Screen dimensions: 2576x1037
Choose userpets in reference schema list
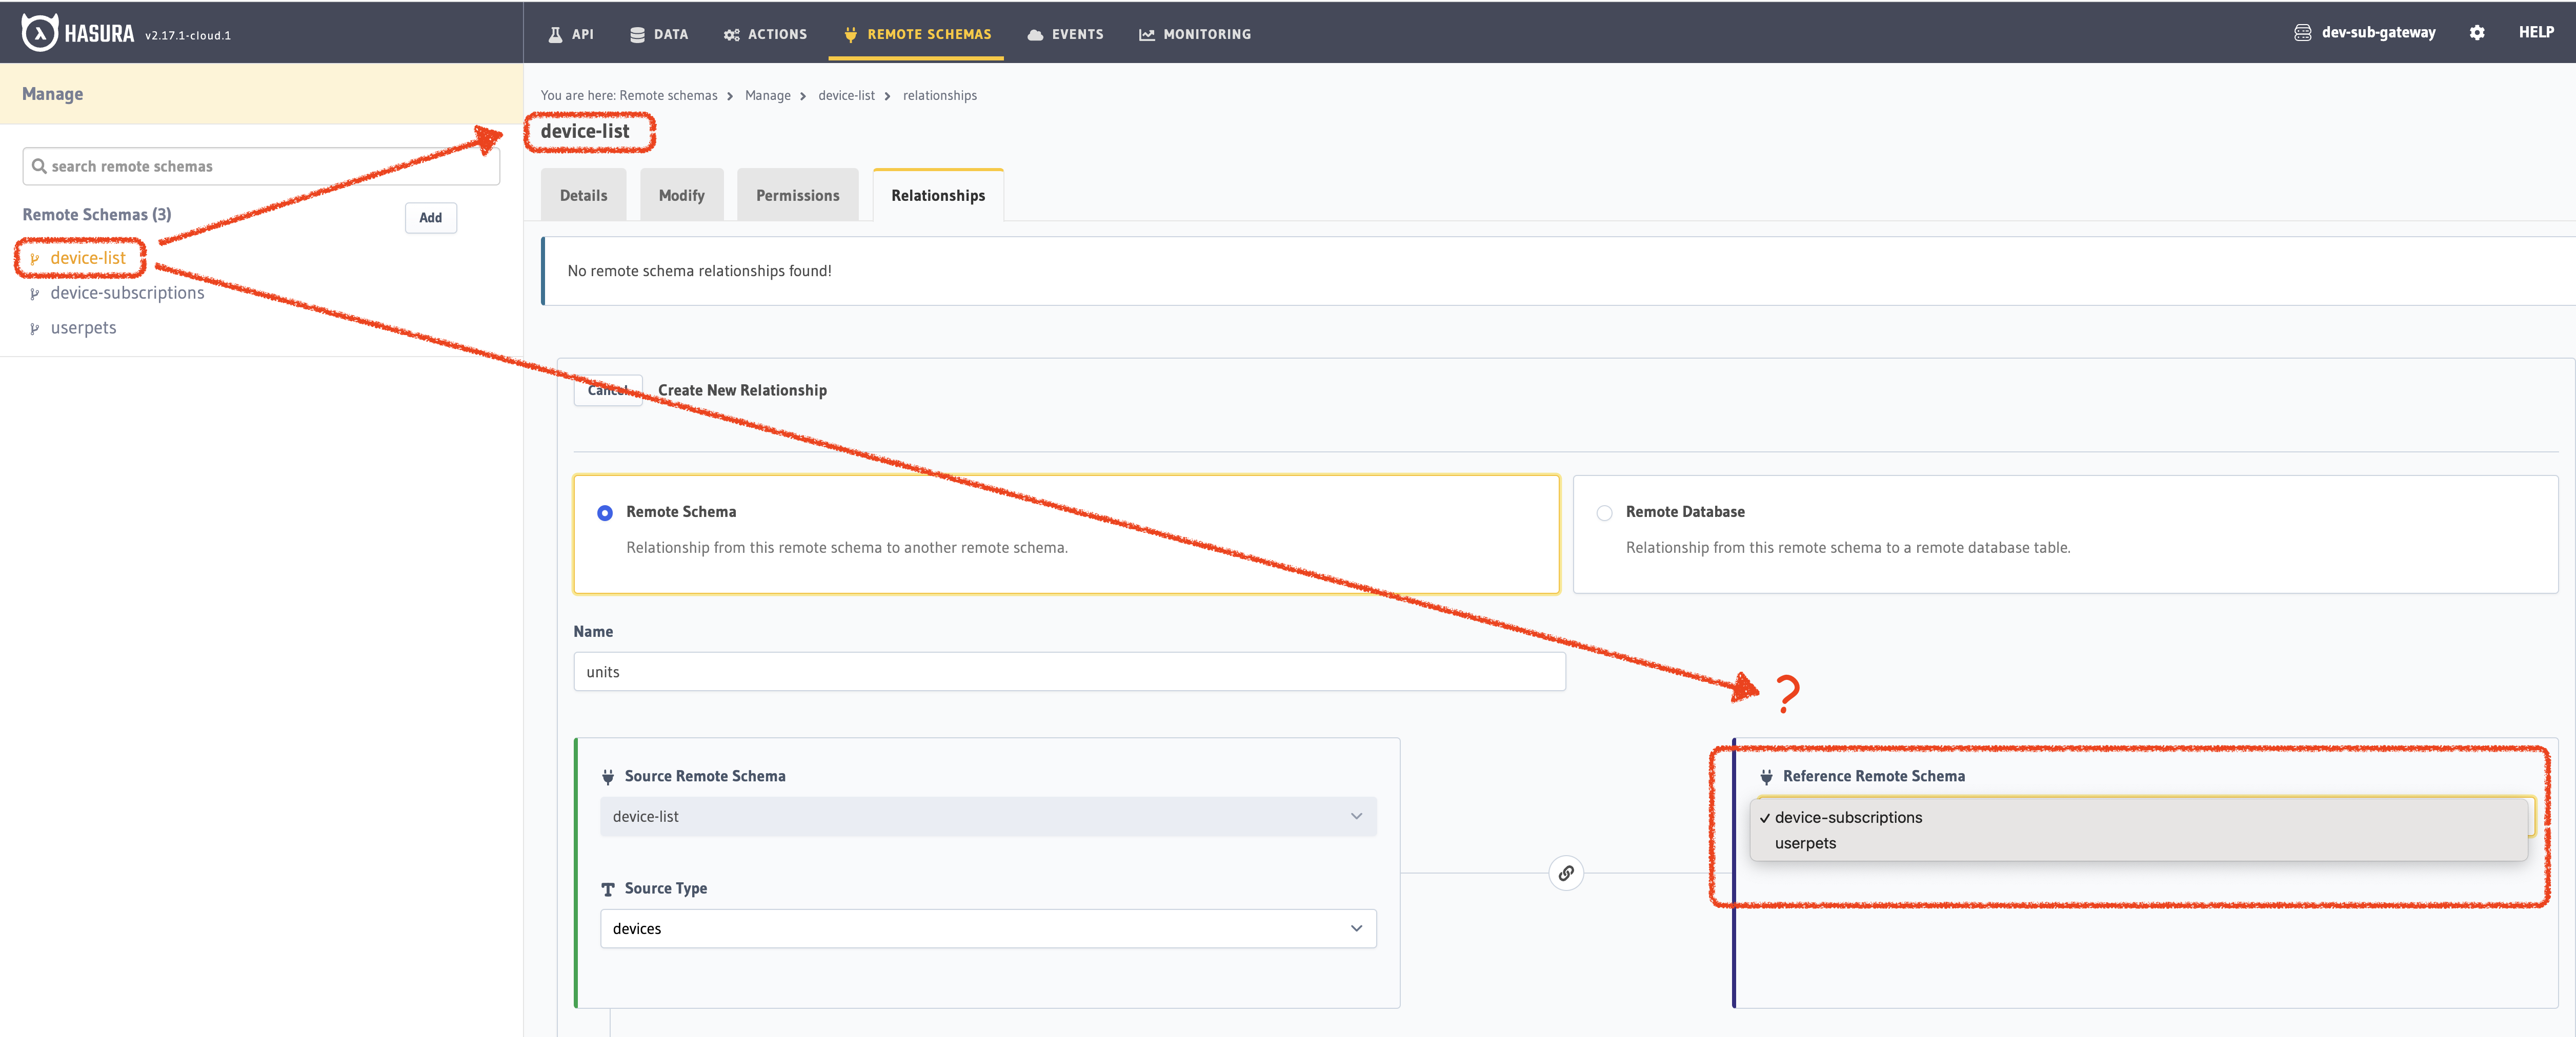click(x=2138, y=843)
